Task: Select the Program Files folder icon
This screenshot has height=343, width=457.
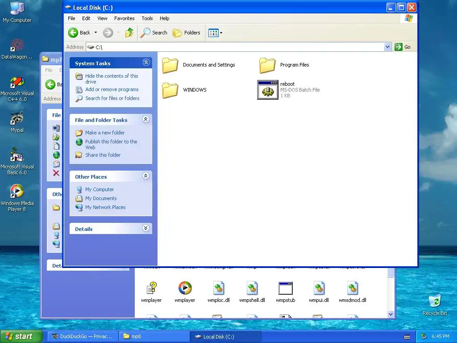Action: pos(267,65)
